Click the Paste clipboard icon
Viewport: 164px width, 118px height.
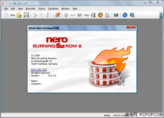click(x=49, y=15)
